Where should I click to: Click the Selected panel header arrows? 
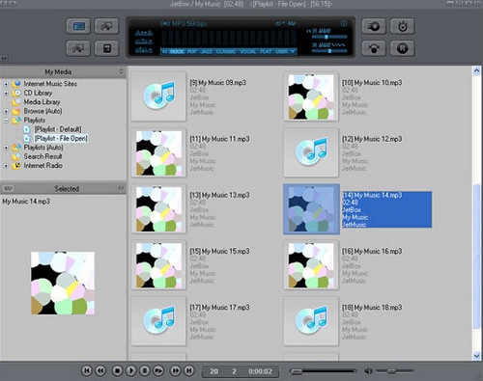[121, 188]
